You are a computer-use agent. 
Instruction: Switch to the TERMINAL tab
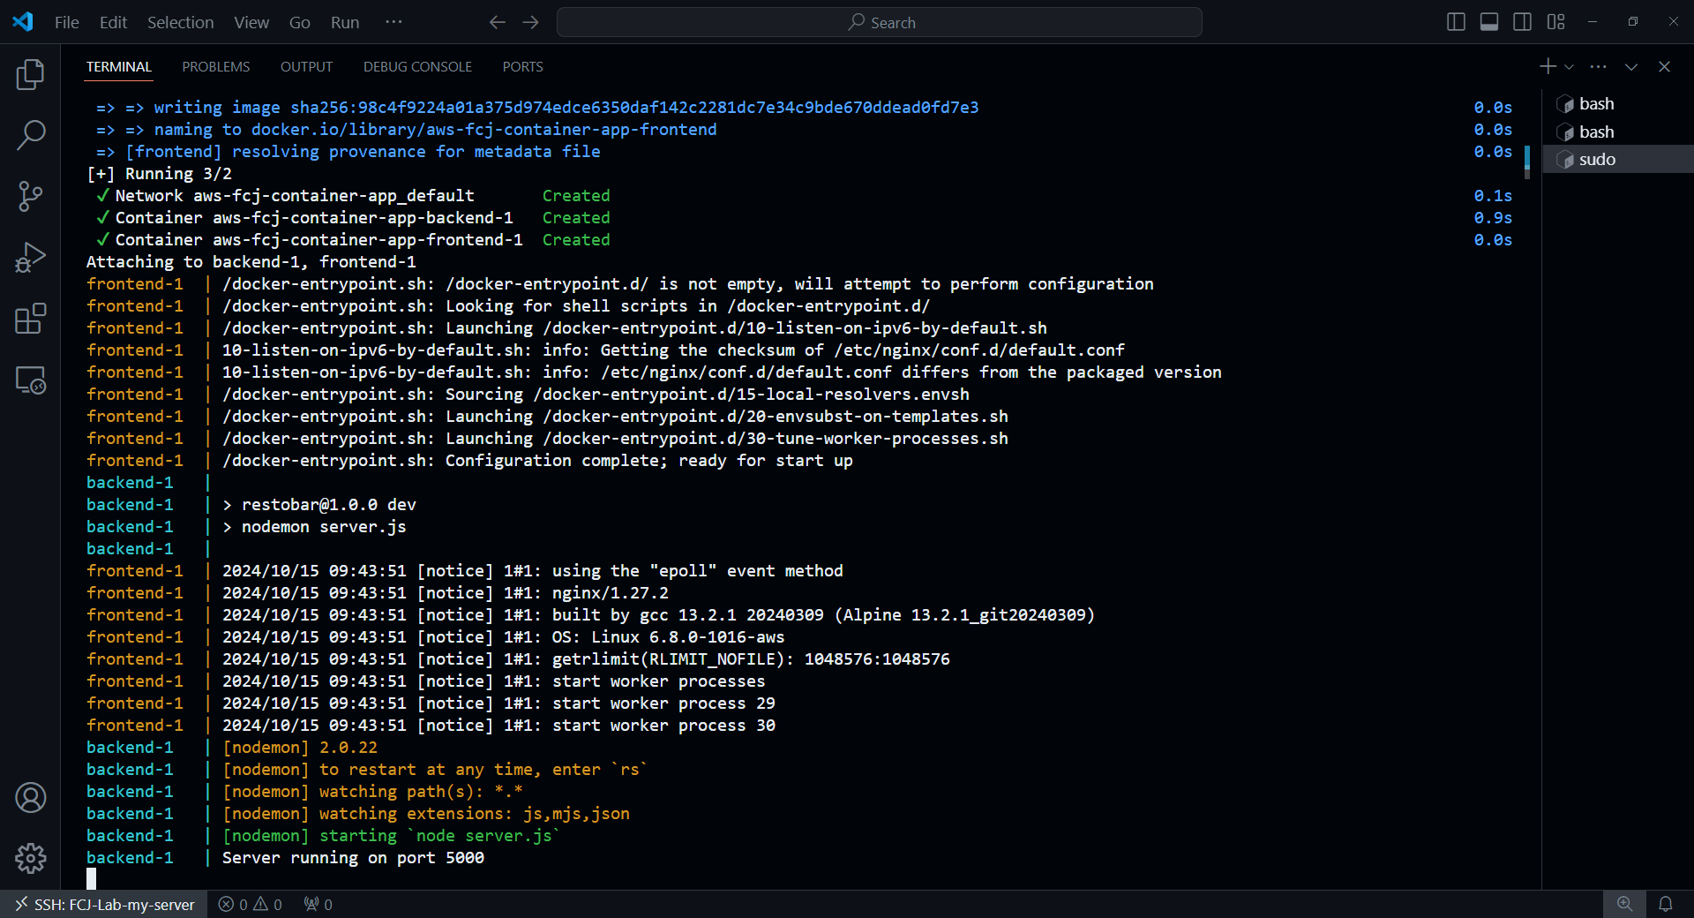(119, 67)
